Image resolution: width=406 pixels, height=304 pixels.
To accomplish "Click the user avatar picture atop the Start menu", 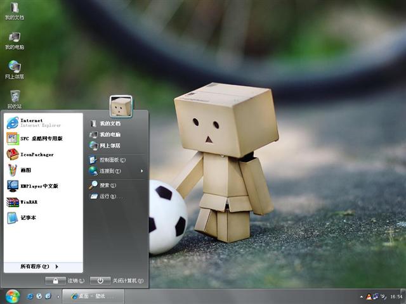I will point(121,106).
